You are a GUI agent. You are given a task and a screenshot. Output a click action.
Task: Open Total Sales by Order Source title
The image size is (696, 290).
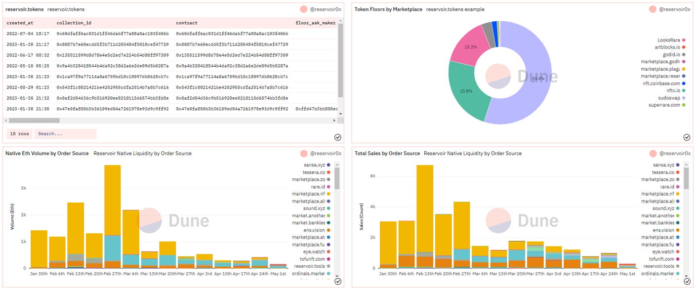coord(387,154)
